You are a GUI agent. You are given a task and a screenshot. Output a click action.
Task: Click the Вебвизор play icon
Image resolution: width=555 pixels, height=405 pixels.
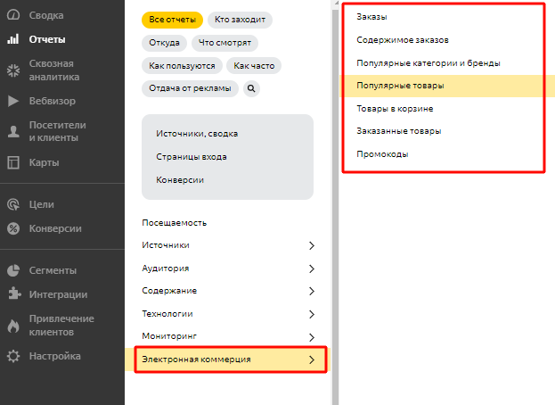[13, 101]
